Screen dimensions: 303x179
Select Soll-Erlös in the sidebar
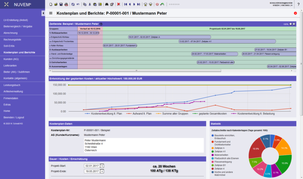coord(9,46)
